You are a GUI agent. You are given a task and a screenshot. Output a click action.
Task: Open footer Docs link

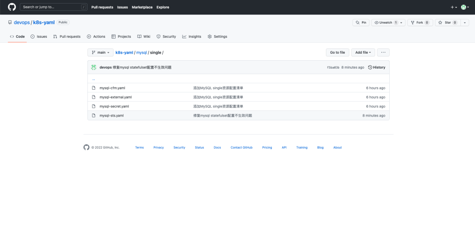[x=217, y=147]
